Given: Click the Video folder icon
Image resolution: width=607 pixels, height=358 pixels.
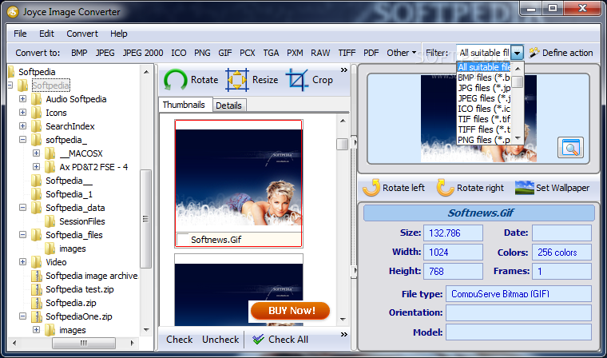Looking at the screenshot, I should (x=37, y=262).
